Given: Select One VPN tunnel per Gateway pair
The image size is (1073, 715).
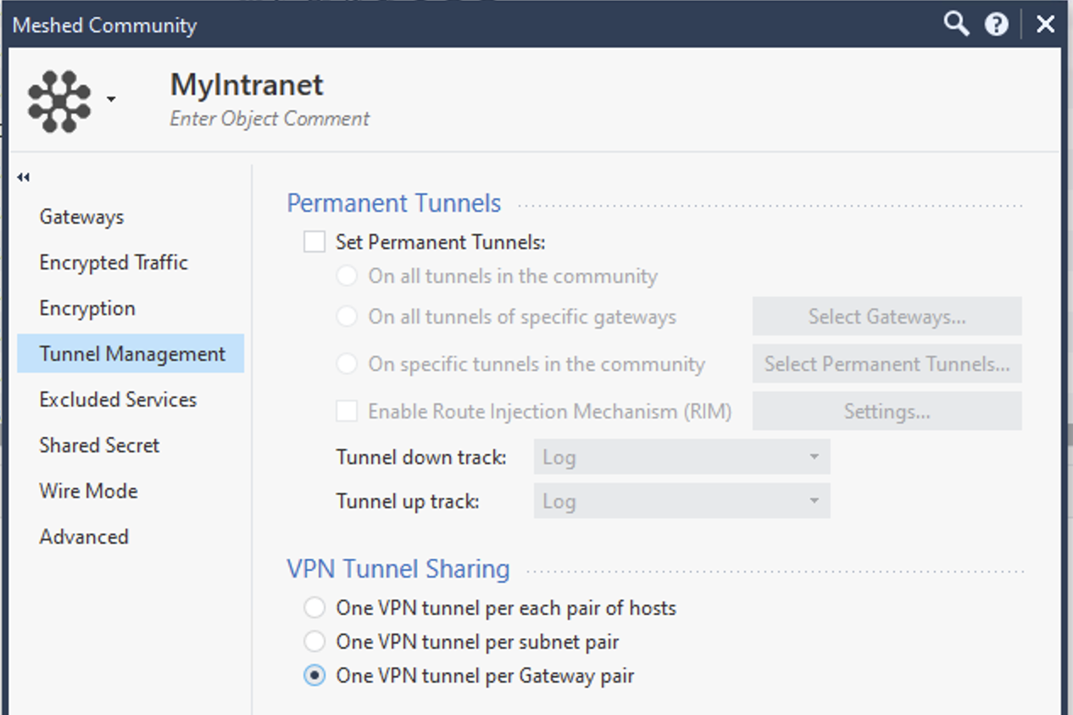Looking at the screenshot, I should tap(314, 675).
